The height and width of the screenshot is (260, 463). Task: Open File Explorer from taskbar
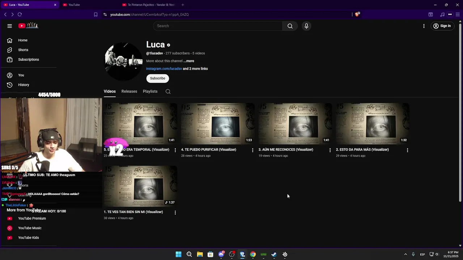[x=200, y=255]
